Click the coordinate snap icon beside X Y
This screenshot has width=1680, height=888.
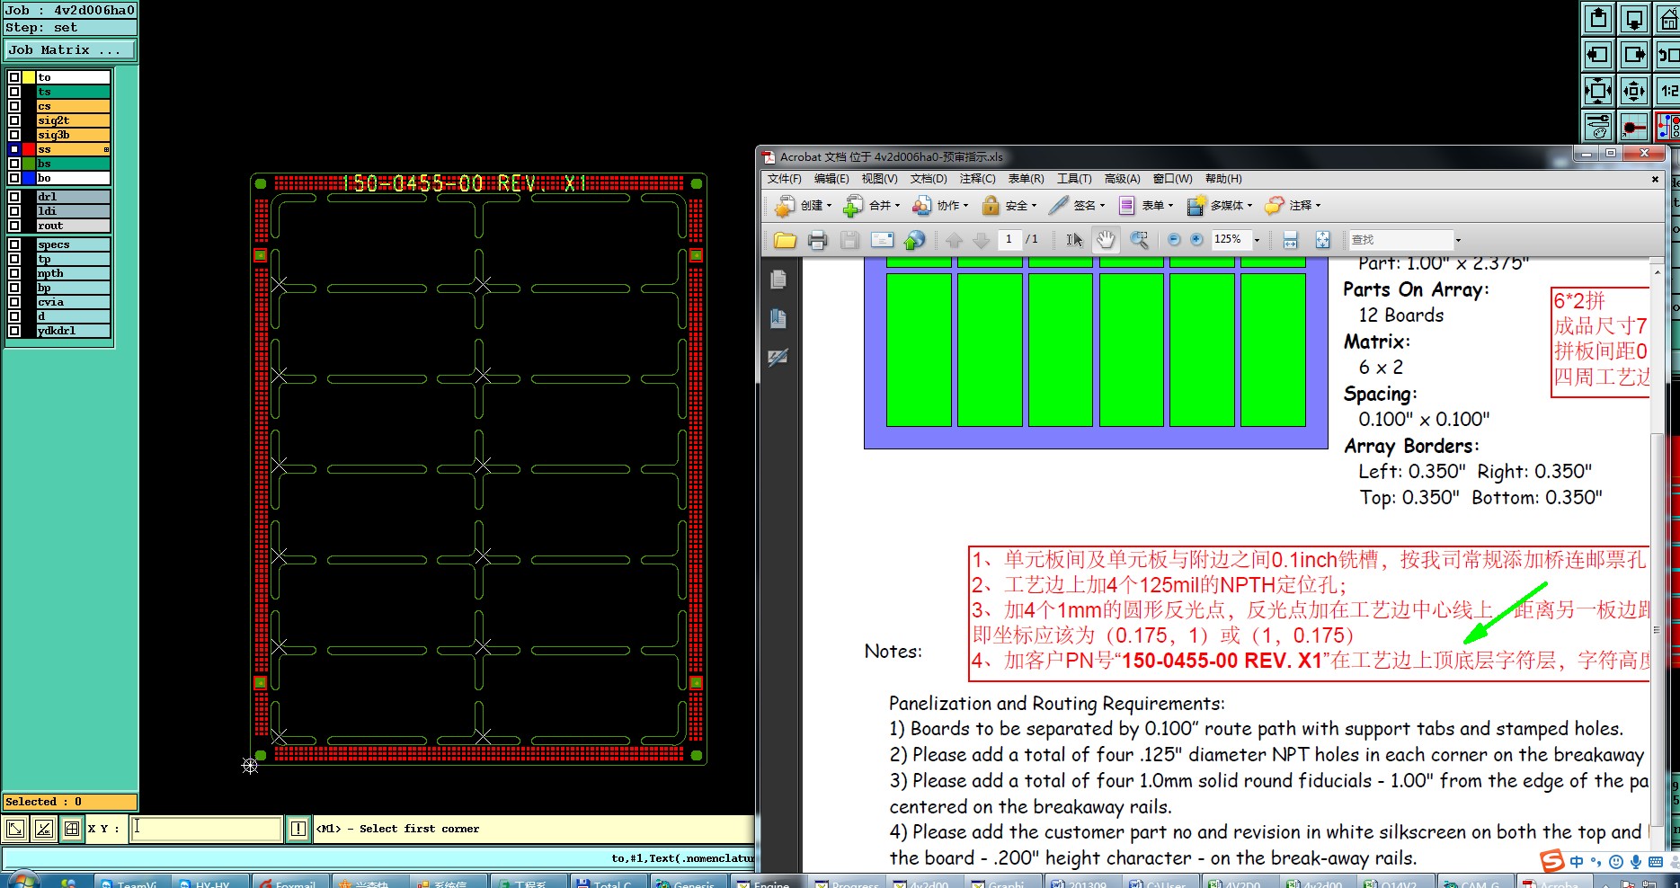pyautogui.click(x=72, y=829)
